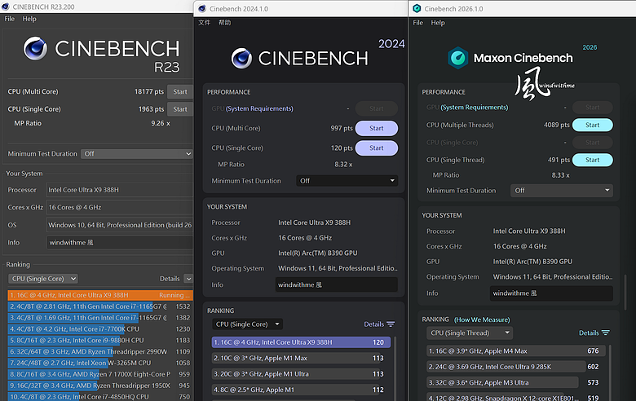Select the Intel Core i7-4850HQ ranking row
This screenshot has width=636, height=401.
100,397
